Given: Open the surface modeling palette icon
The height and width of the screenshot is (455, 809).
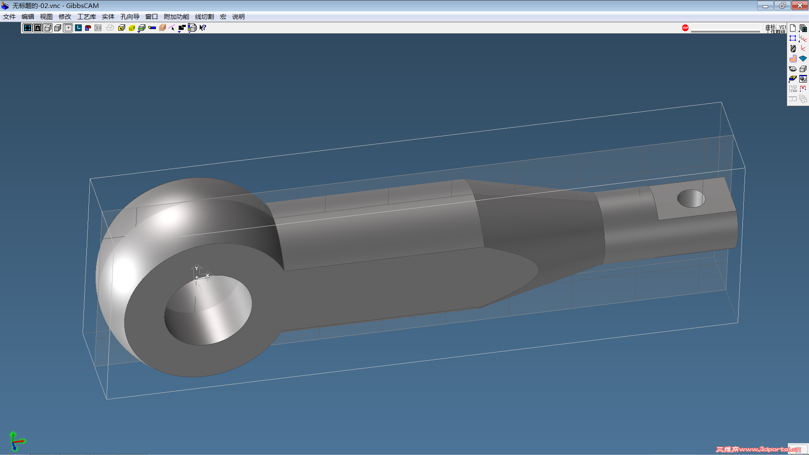Looking at the screenshot, I should coord(803,59).
